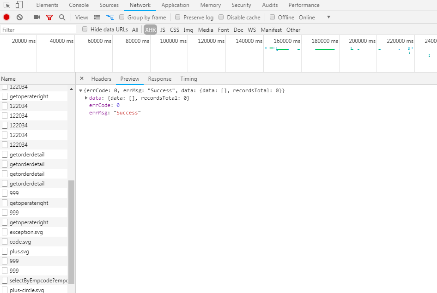Image resolution: width=437 pixels, height=293 pixels.
Task: Switch to the Sources tab
Action: 109,5
